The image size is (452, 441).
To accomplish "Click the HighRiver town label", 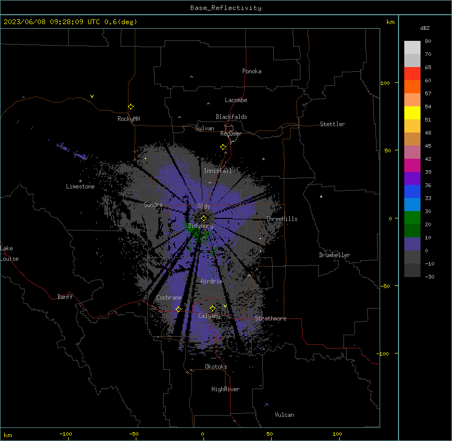I will point(225,389).
